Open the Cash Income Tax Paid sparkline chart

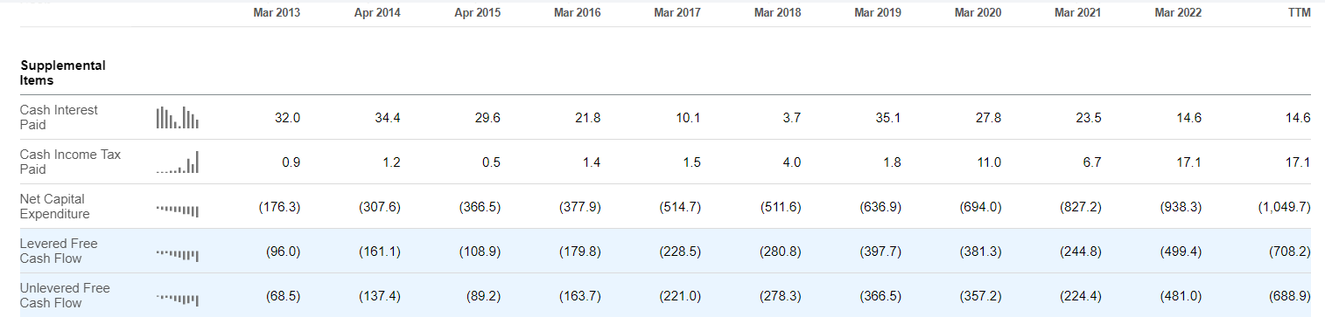tap(178, 162)
